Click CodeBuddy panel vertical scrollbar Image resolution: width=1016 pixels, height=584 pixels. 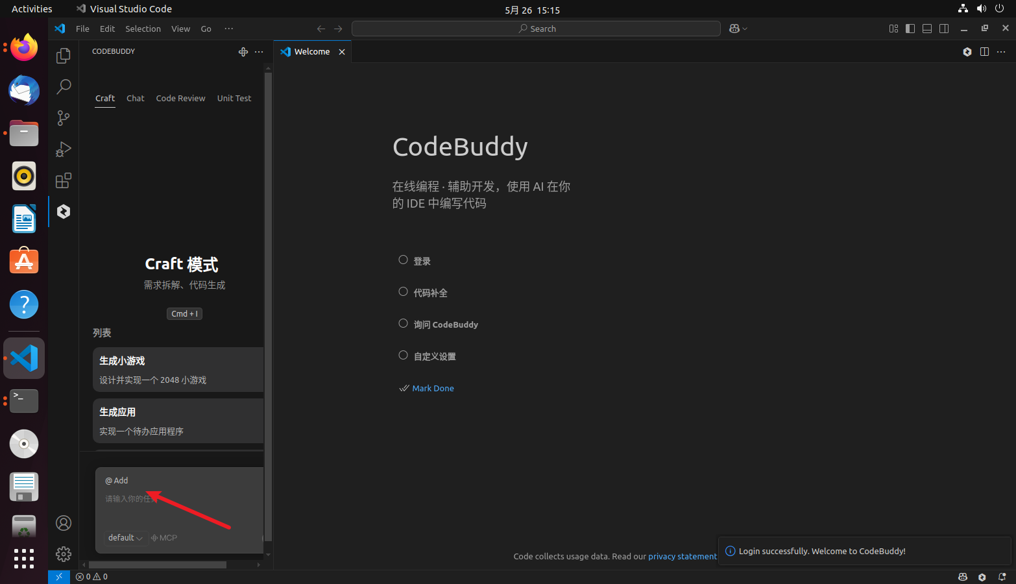(x=268, y=307)
